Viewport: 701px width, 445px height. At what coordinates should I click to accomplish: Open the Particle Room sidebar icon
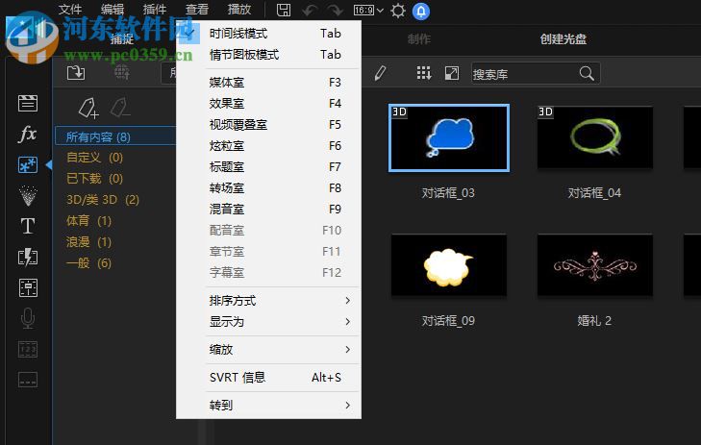coord(28,196)
